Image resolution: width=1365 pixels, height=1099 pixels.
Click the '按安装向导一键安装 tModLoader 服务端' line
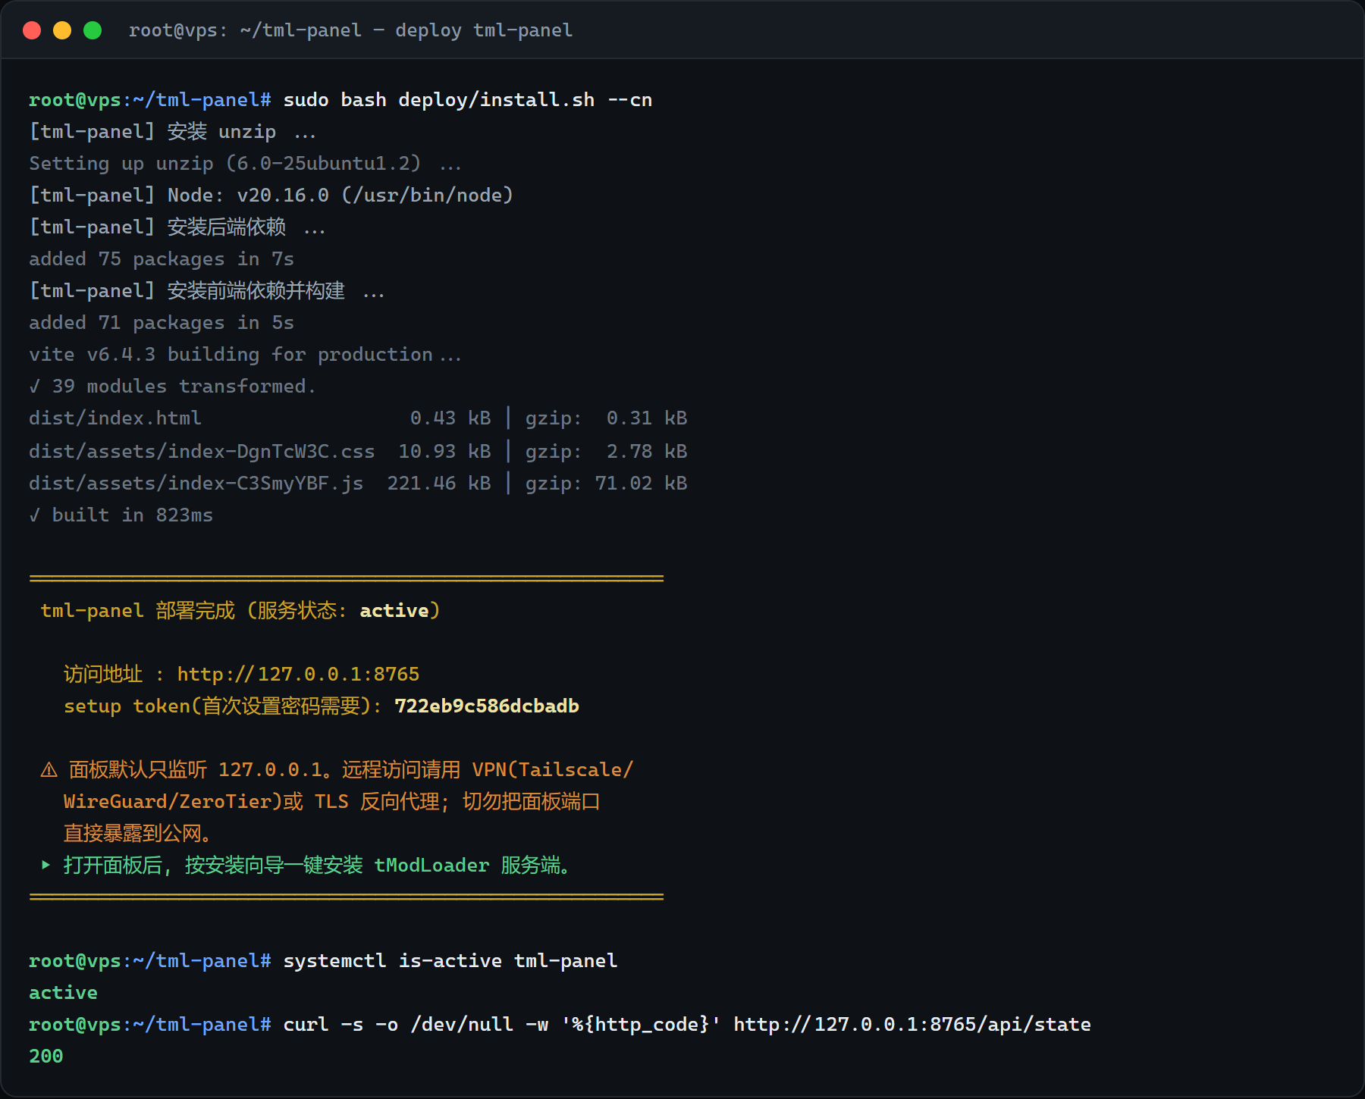pos(378,866)
